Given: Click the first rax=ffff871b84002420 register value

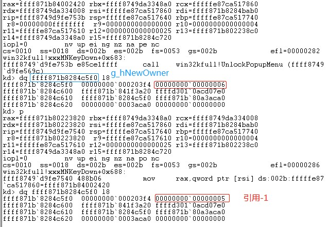Looking at the screenshot, I should (44, 4).
